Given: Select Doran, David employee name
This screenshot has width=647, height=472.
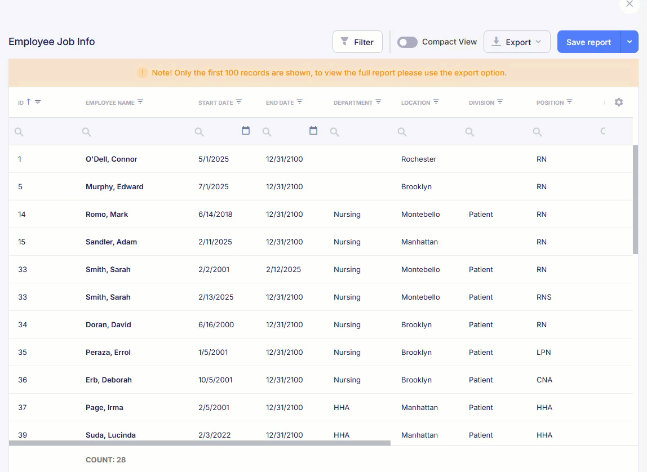Looking at the screenshot, I should pyautogui.click(x=108, y=325).
